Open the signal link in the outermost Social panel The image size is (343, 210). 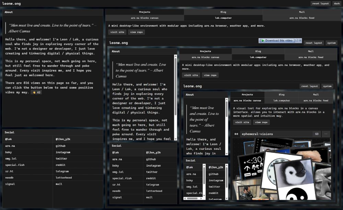(10, 184)
